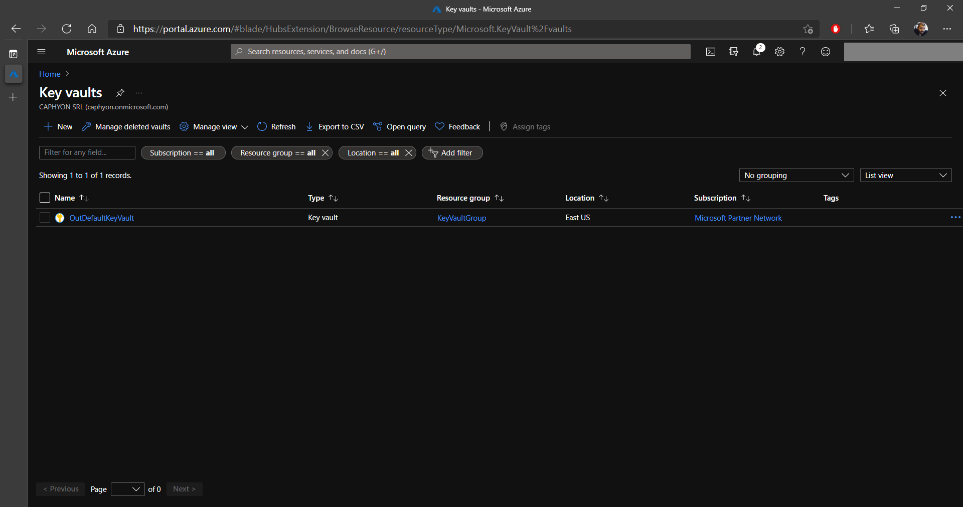Open Feedback from the toolbar
This screenshot has width=963, height=507.
[457, 127]
